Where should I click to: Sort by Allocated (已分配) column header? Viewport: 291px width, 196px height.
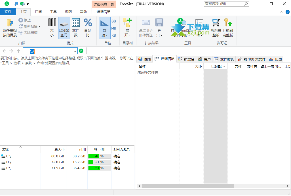[216, 66]
